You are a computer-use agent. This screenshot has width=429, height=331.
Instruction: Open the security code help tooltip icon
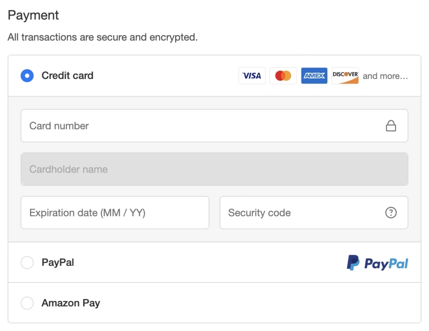coord(391,213)
